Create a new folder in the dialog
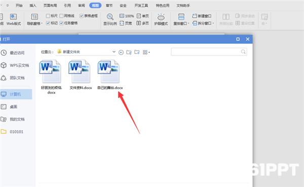 [137, 52]
